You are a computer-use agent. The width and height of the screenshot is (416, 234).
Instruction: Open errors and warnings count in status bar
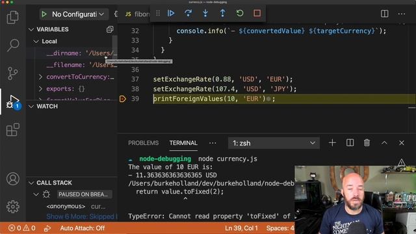coord(21,228)
